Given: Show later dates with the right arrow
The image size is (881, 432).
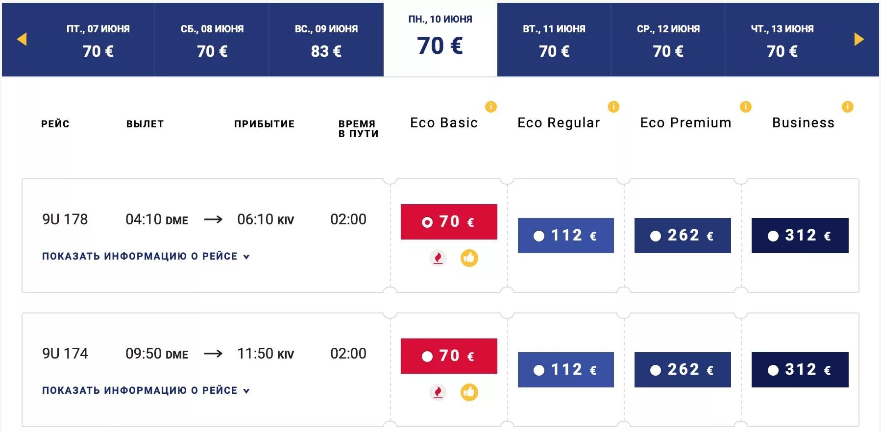Looking at the screenshot, I should point(859,39).
